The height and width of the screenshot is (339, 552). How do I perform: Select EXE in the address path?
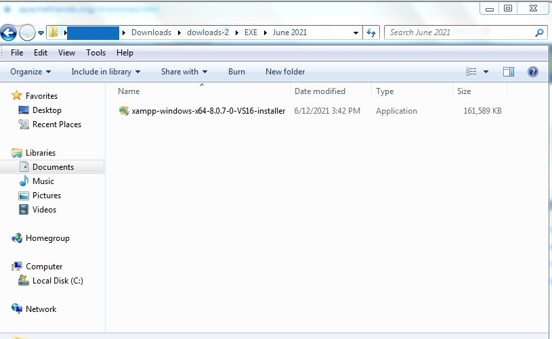[x=251, y=32]
